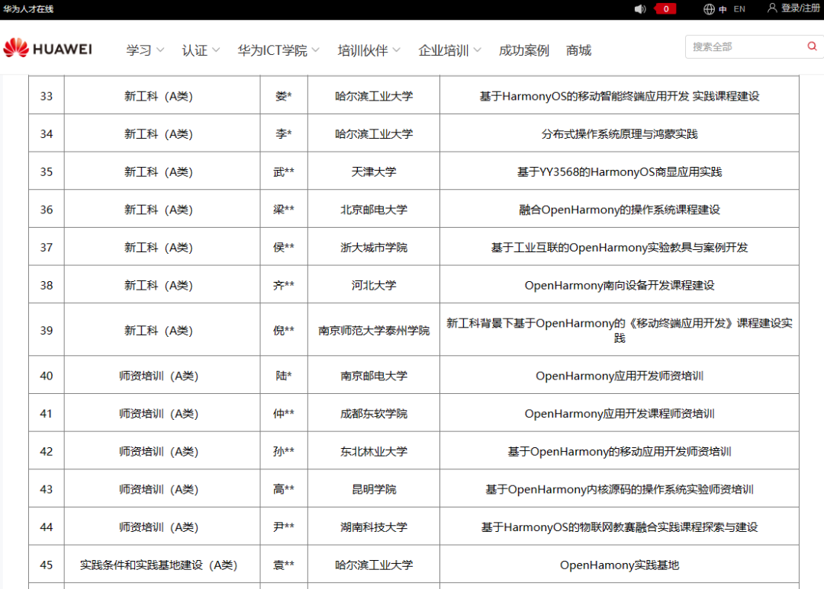
Task: Select 北京邮电大学 cell
Action: (x=374, y=209)
